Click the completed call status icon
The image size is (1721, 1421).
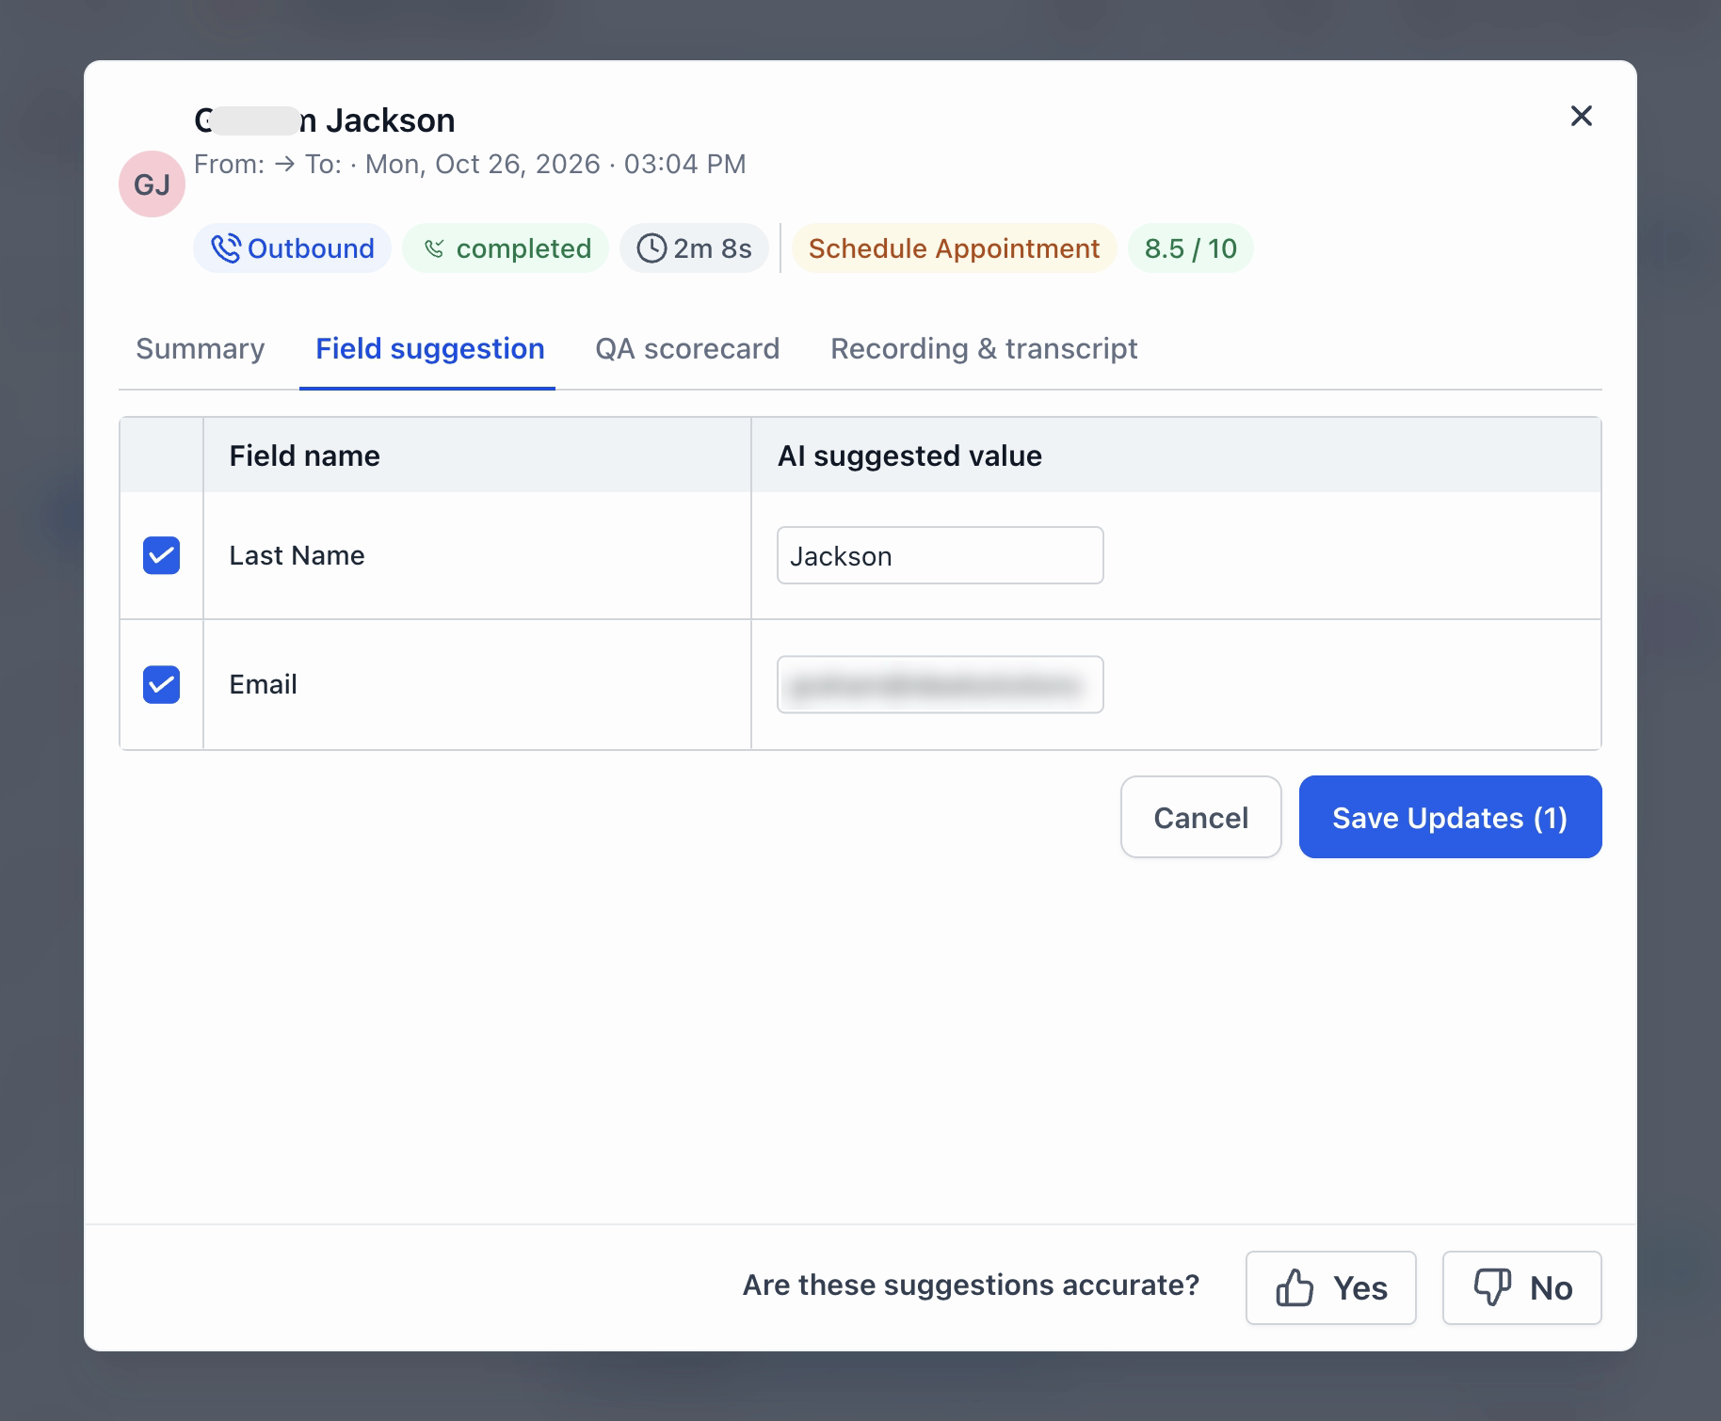tap(434, 248)
